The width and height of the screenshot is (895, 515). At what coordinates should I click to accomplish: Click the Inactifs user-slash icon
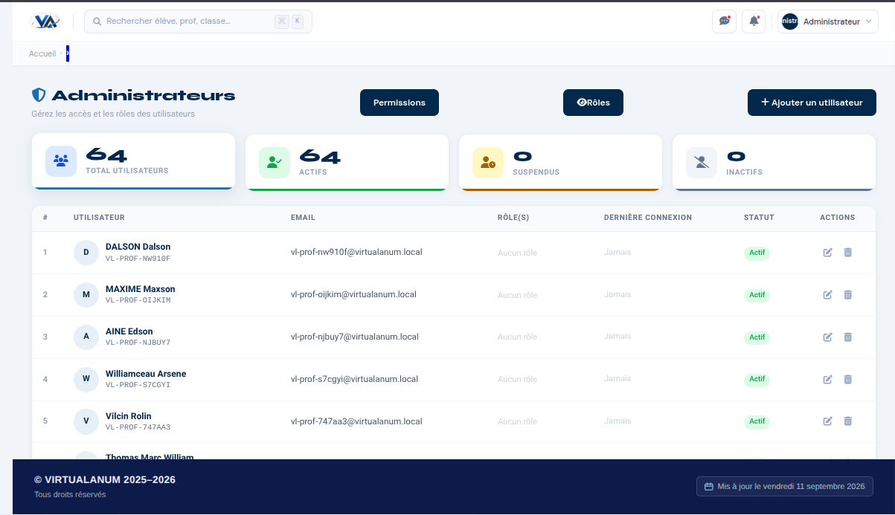pyautogui.click(x=702, y=162)
